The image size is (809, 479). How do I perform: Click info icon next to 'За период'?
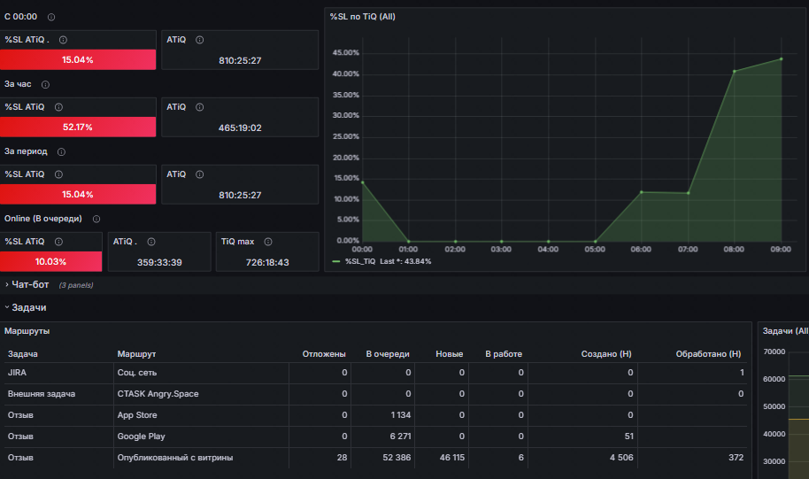61,151
